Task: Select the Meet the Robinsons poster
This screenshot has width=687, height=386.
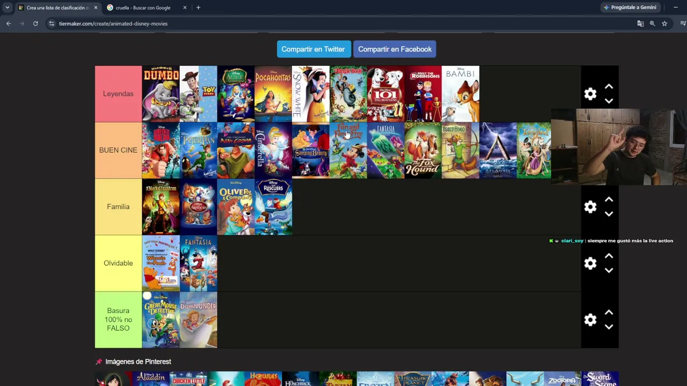Action: [423, 94]
